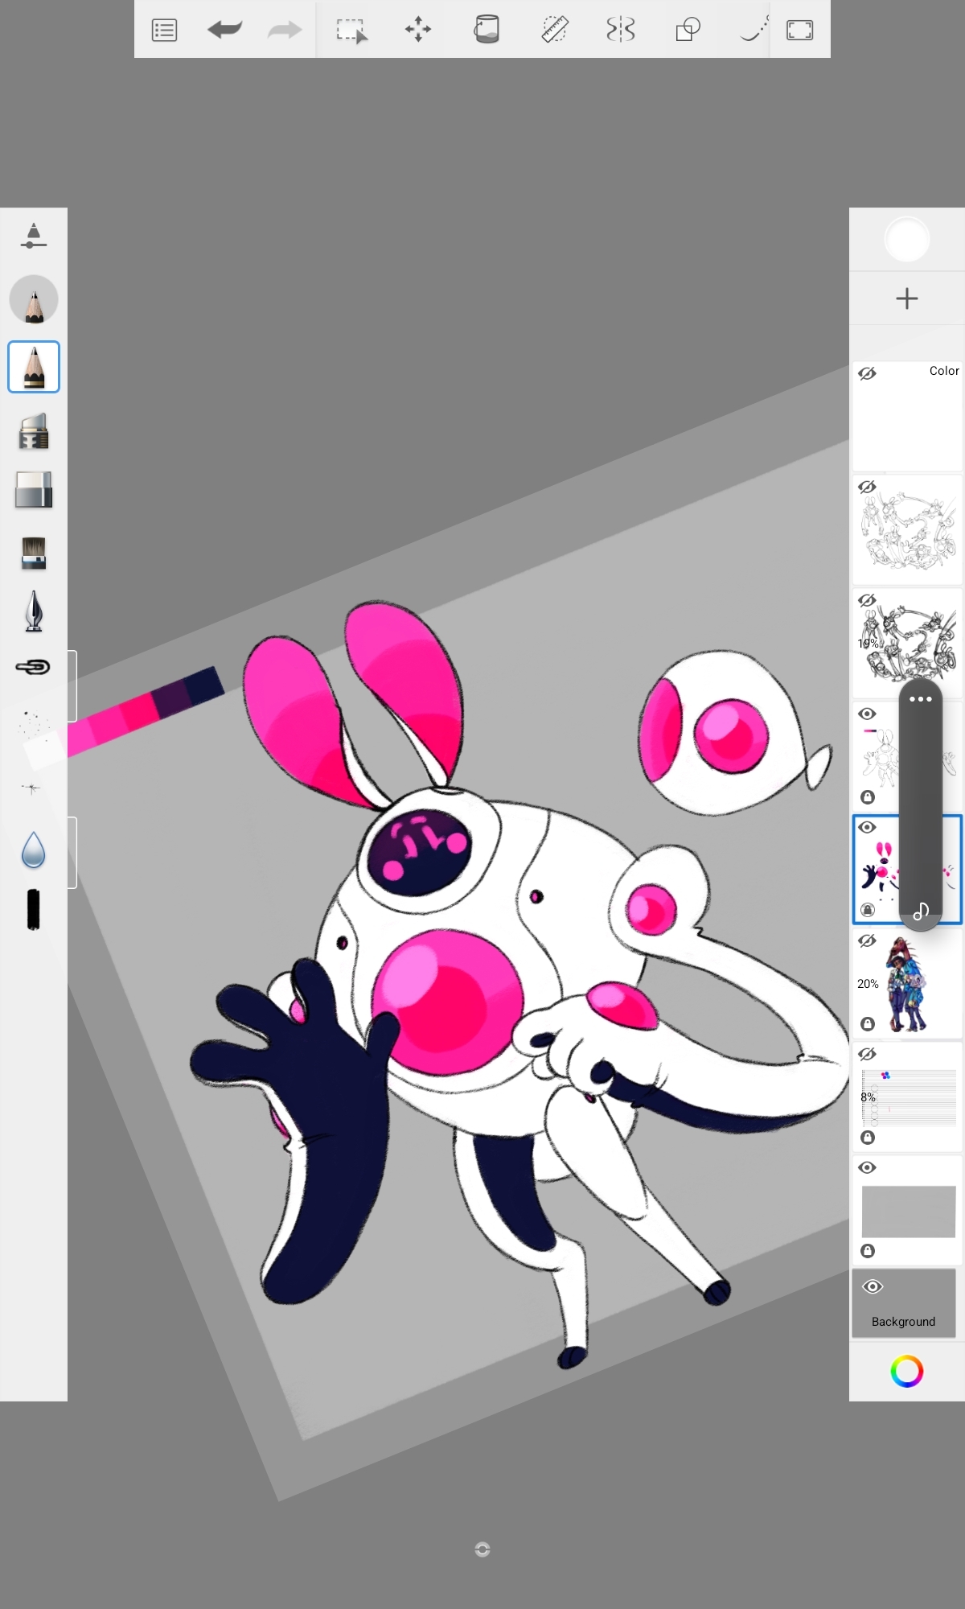This screenshot has height=1609, width=965.
Task: Open the Draw Styles shapes tool
Action: [688, 30]
